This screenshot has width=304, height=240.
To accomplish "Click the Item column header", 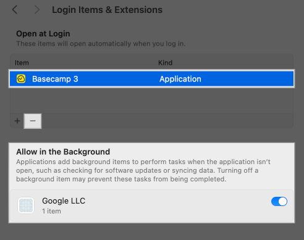I will (x=22, y=63).
